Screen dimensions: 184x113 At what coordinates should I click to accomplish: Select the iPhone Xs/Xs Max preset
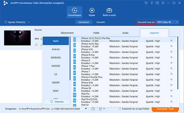tap(124, 45)
